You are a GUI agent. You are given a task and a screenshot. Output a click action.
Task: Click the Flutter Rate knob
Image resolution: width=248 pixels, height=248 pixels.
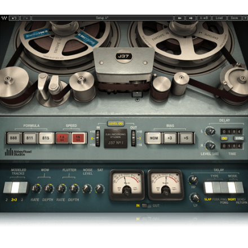(x=61, y=189)
